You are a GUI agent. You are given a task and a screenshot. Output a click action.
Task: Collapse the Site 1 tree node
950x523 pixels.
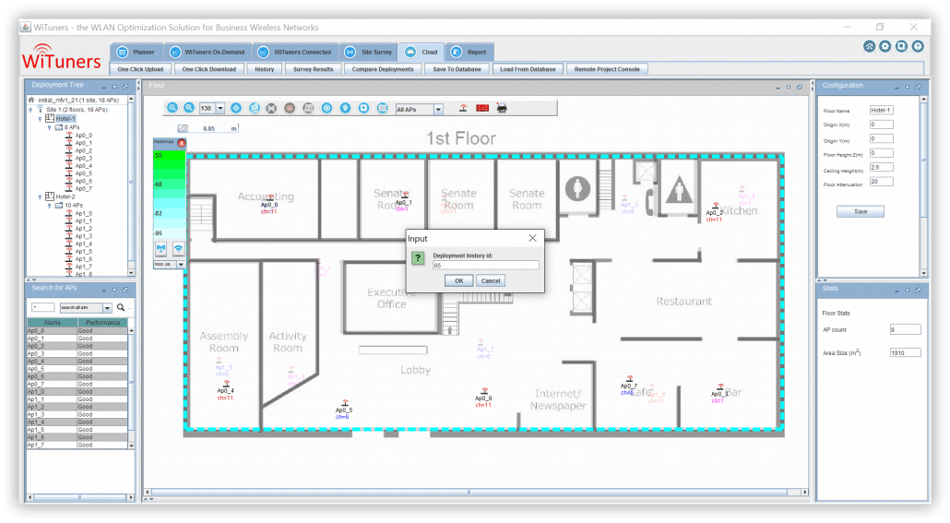[x=31, y=110]
